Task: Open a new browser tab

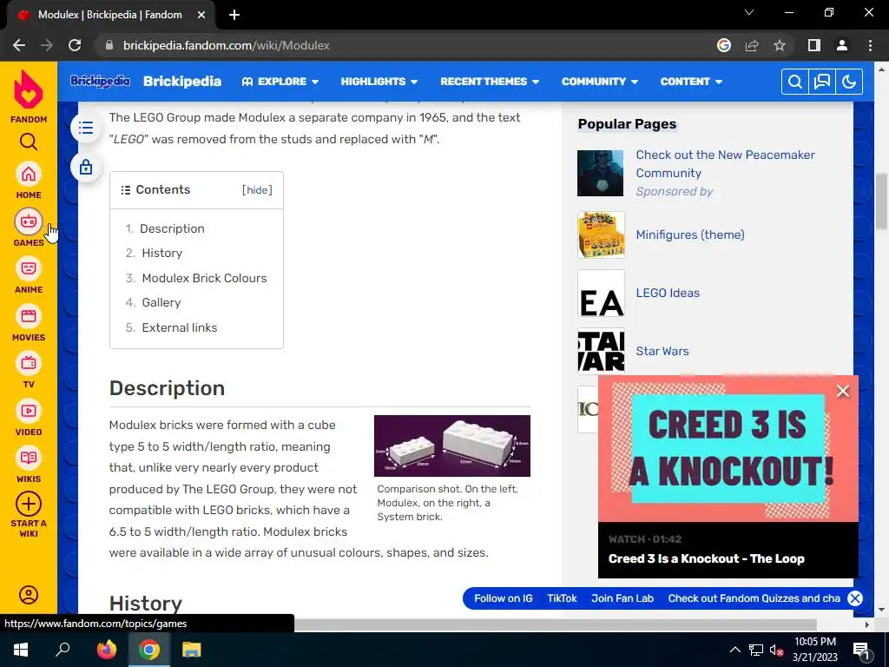Action: pos(234,15)
